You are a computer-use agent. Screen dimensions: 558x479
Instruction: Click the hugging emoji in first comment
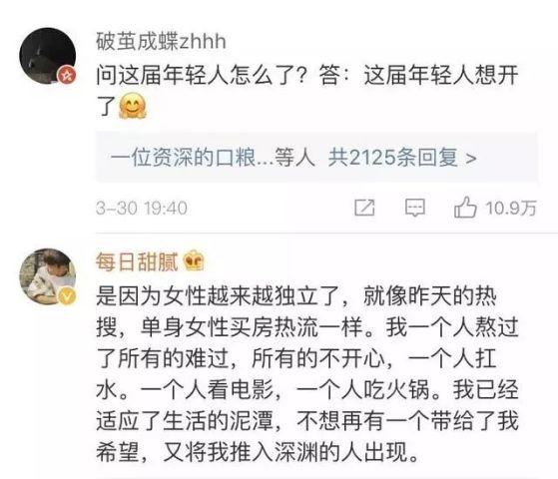[132, 106]
